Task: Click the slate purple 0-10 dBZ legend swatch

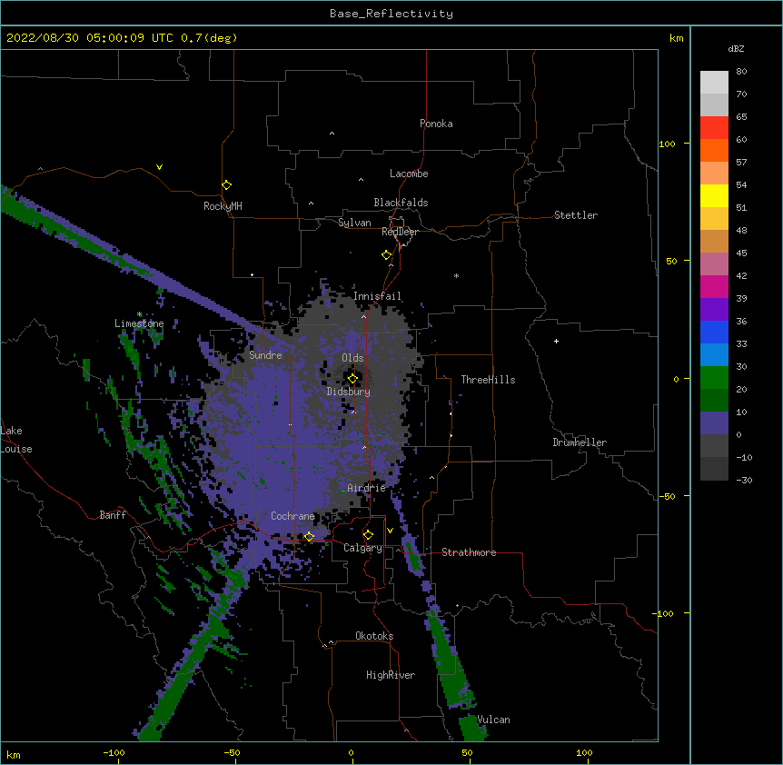Action: [x=714, y=423]
